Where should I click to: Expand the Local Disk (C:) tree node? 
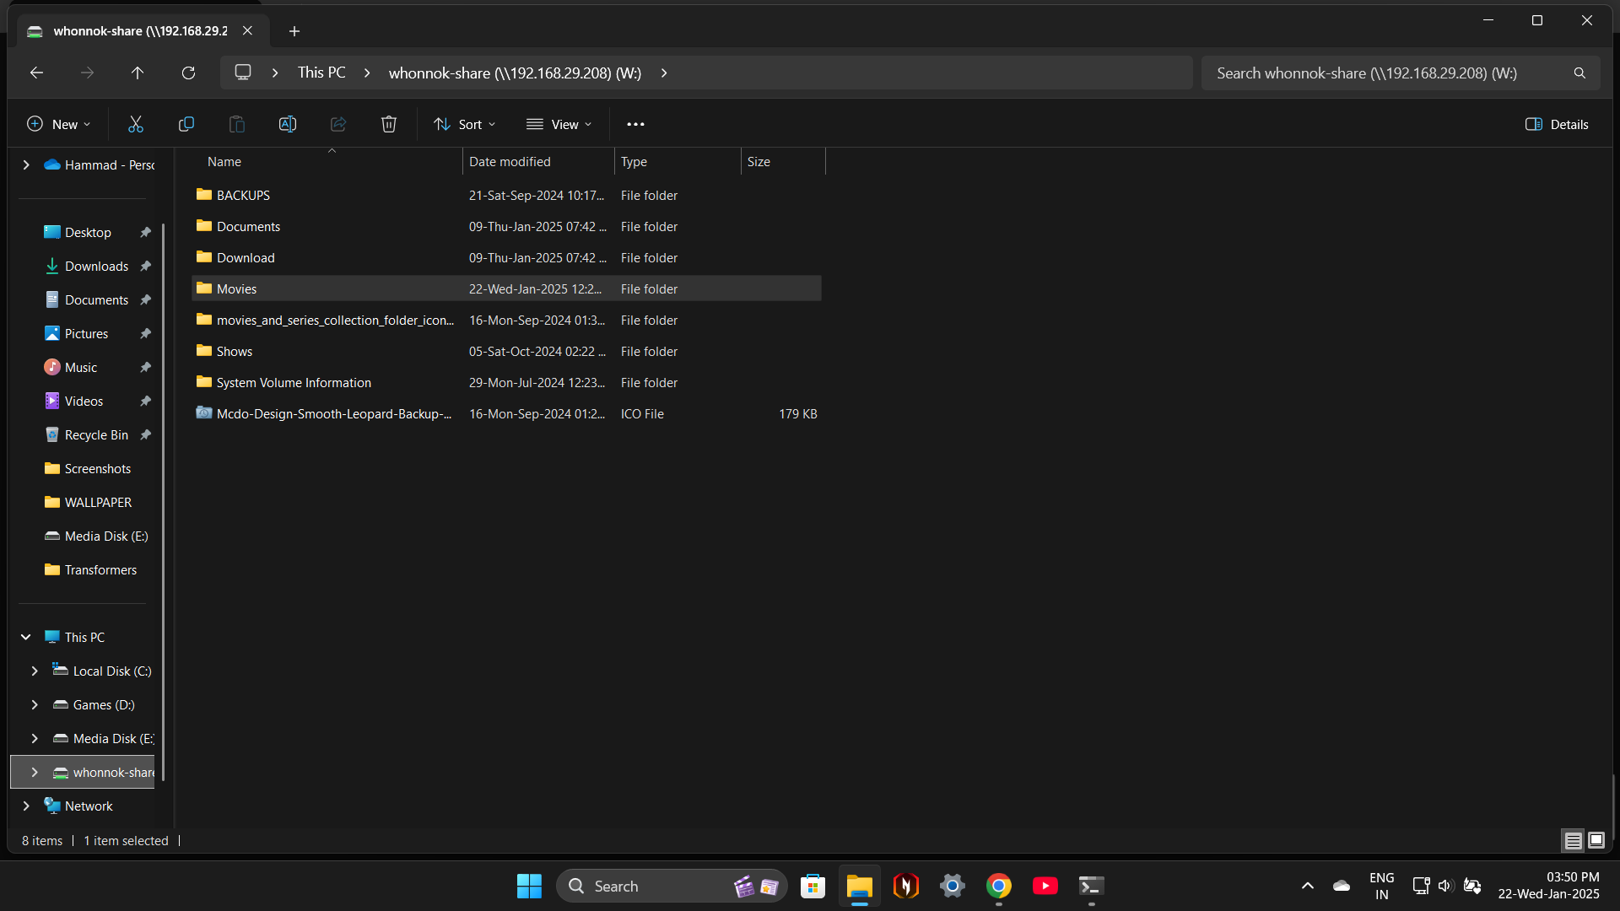pos(35,671)
